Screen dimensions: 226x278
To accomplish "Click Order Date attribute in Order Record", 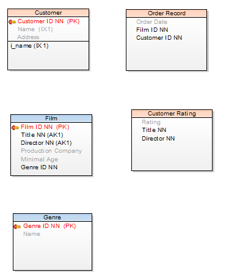I will click(x=151, y=22).
